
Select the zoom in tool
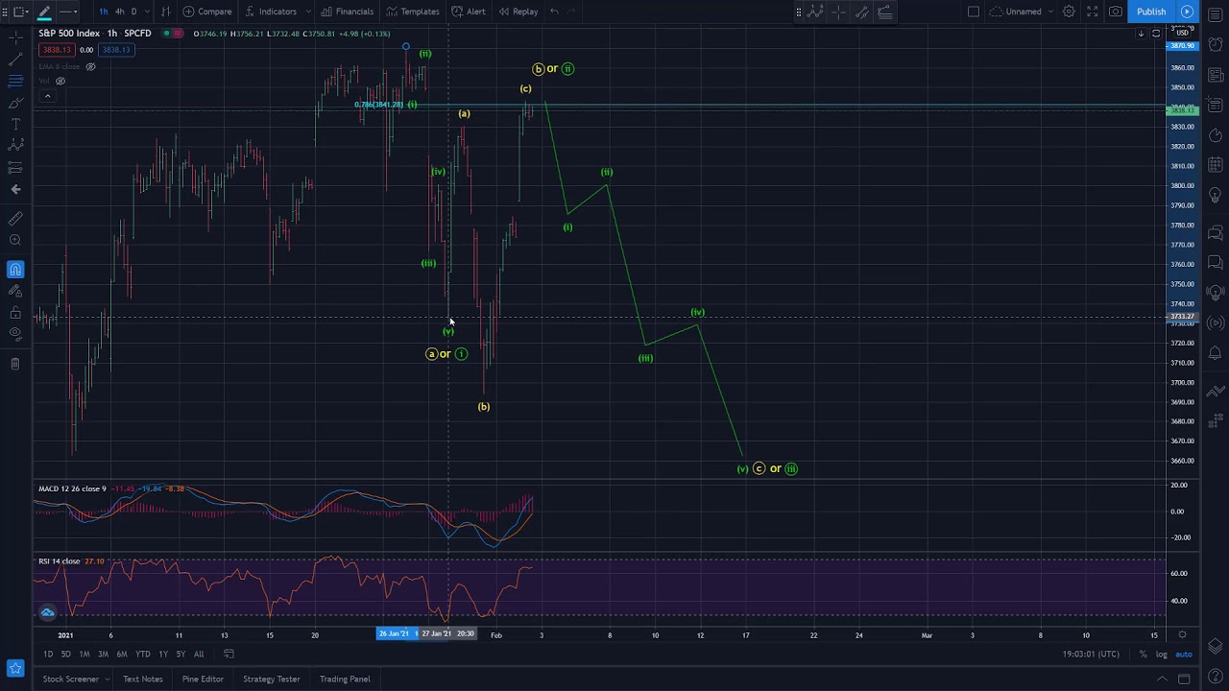(x=15, y=240)
